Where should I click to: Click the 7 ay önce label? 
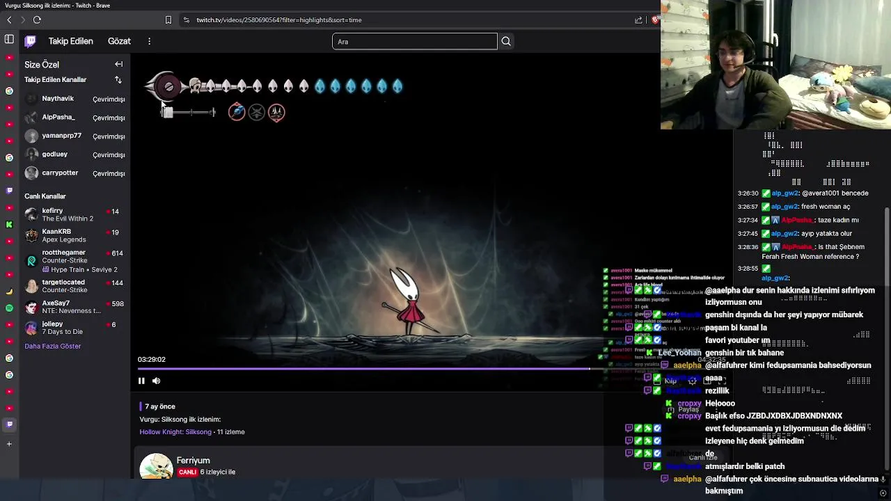160,406
